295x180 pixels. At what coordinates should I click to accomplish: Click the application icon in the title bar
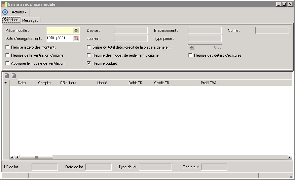4,4
